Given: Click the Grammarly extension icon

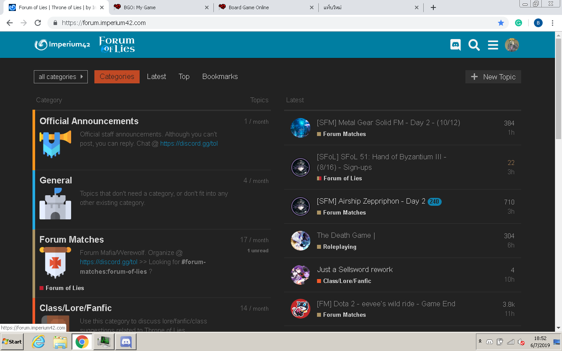Looking at the screenshot, I should coord(519,23).
